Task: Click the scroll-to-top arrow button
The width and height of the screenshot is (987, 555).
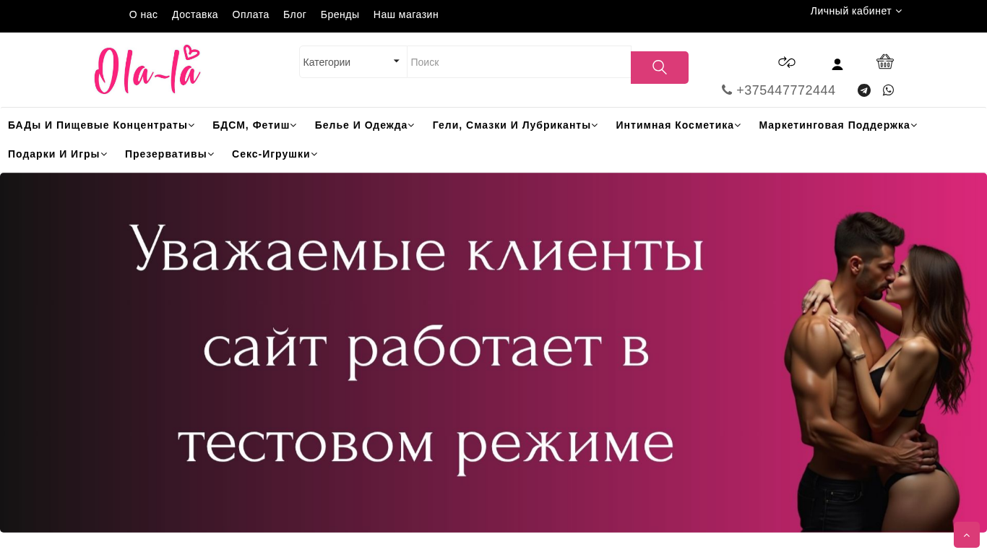Action: pos(967,535)
